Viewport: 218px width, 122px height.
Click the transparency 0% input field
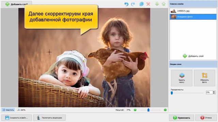tap(209, 93)
